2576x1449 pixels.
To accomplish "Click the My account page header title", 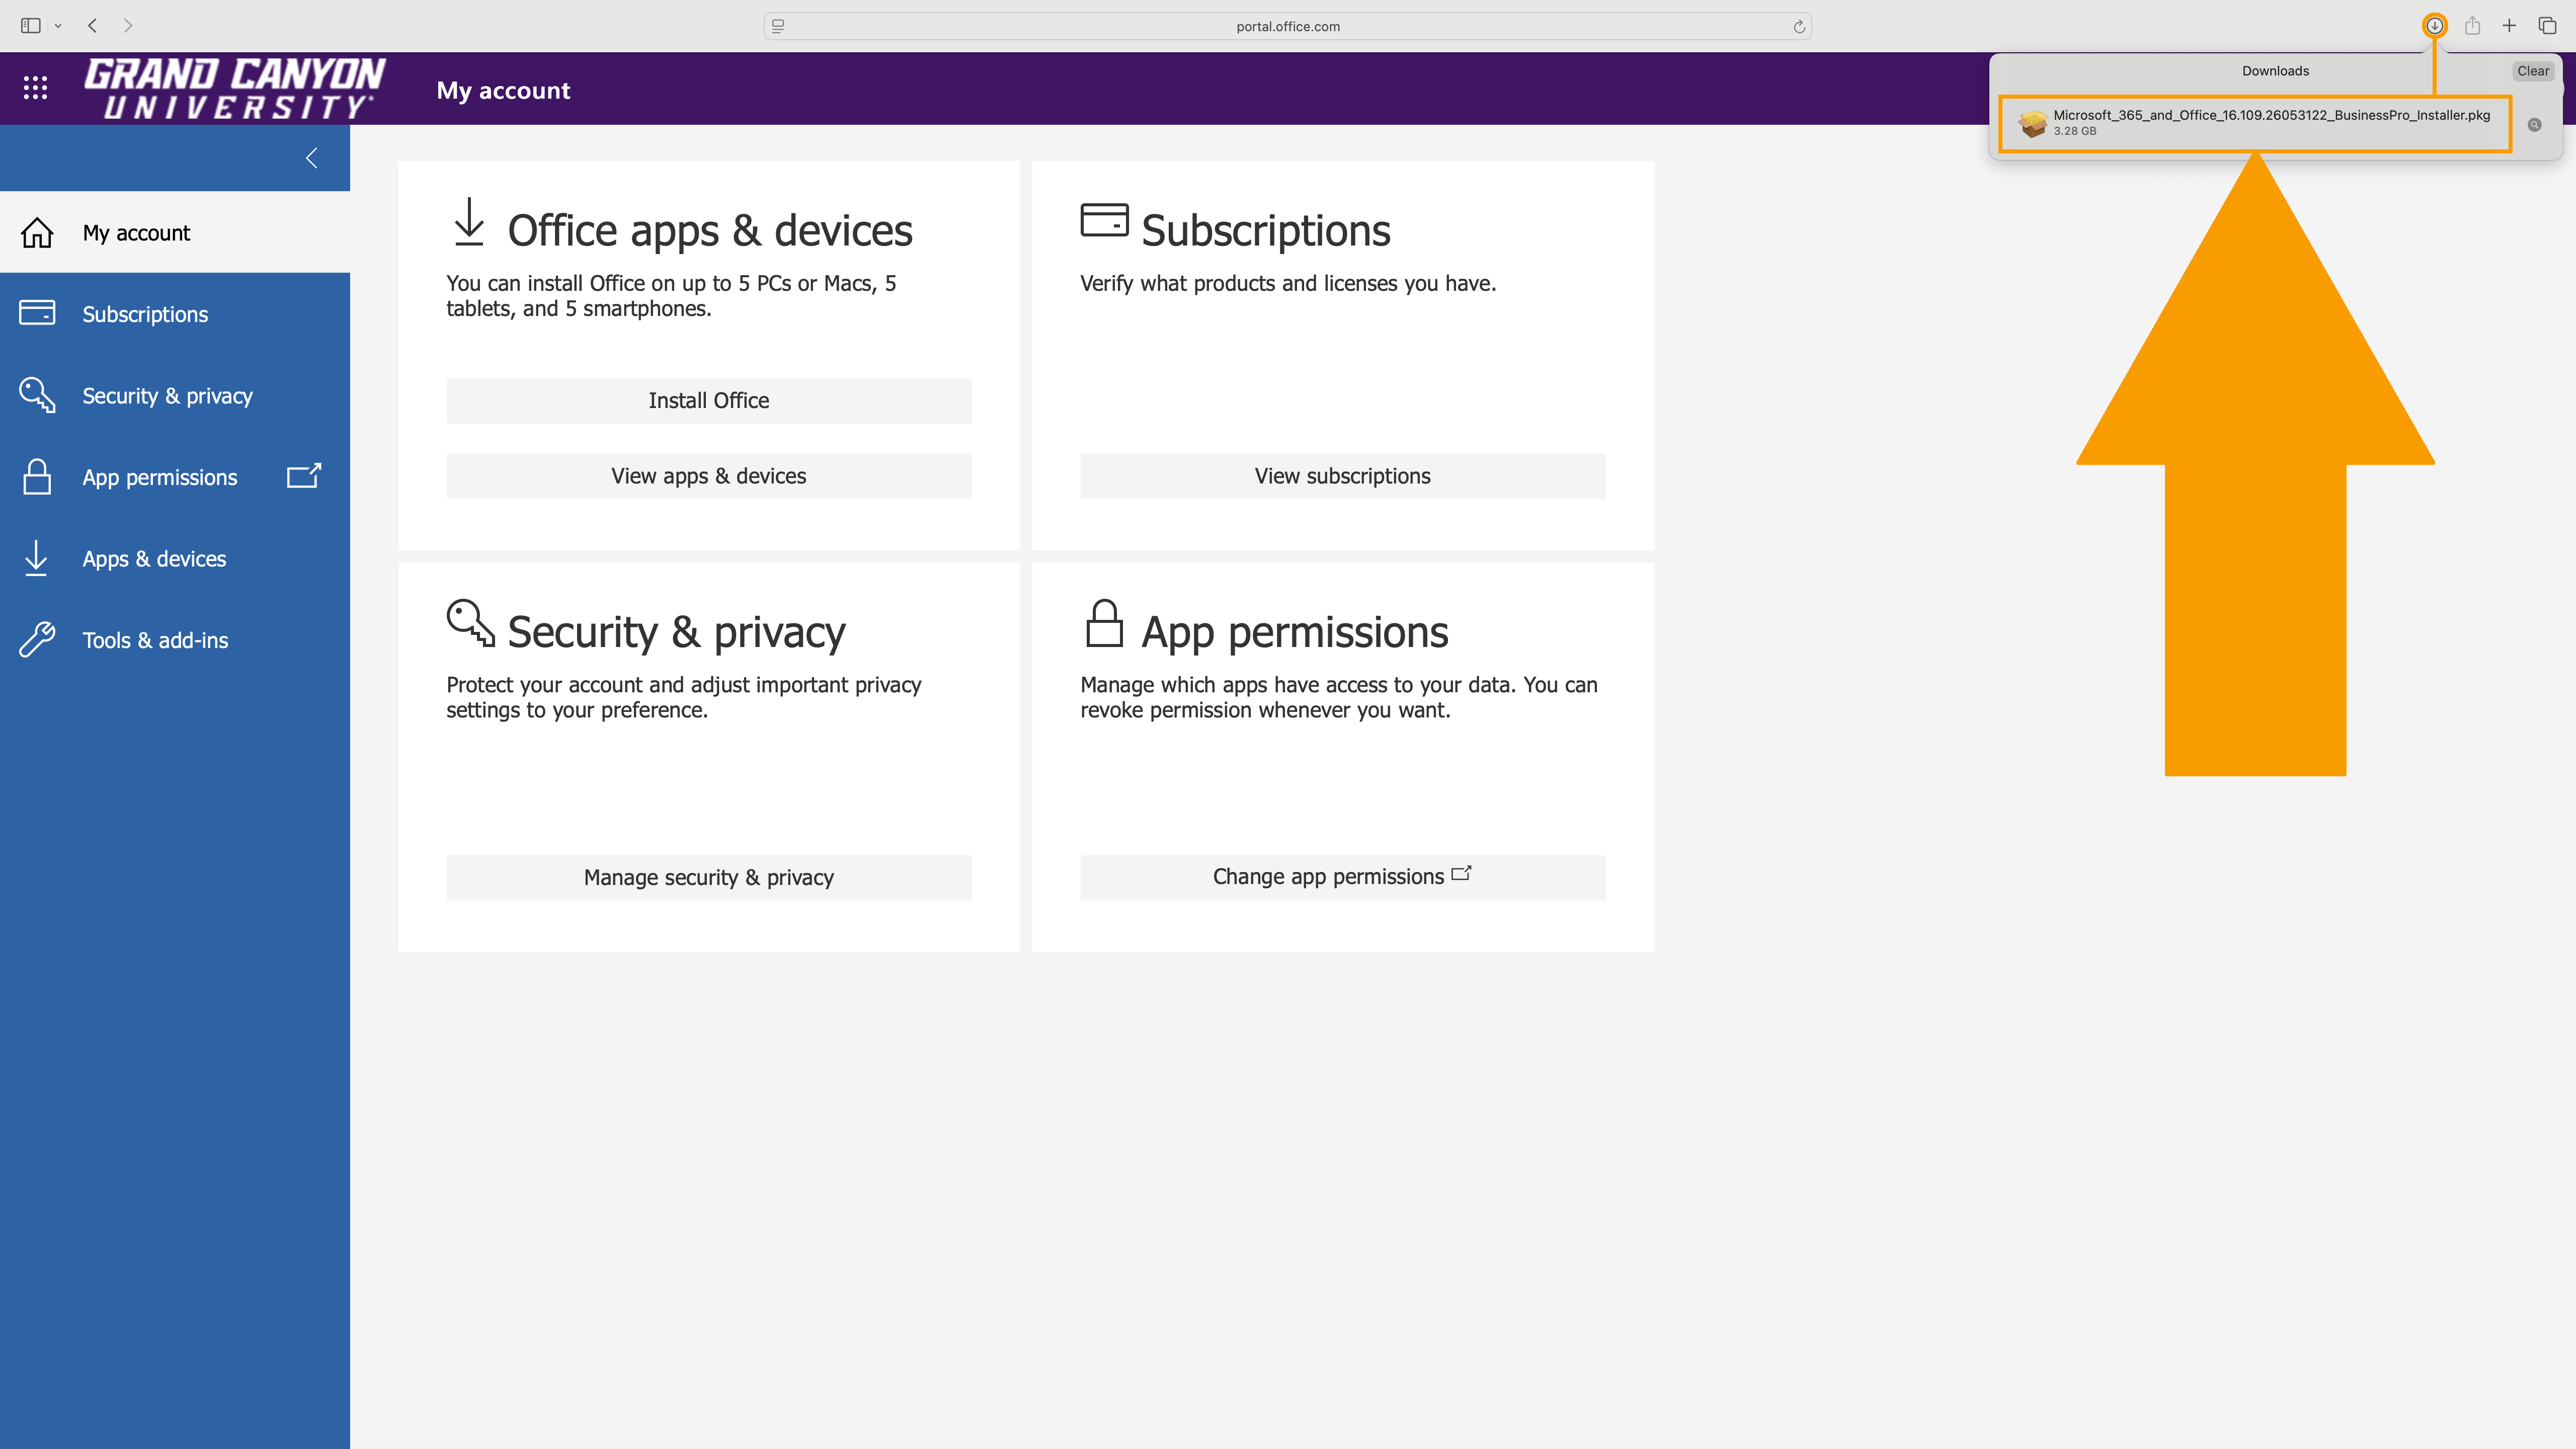I will [x=503, y=90].
